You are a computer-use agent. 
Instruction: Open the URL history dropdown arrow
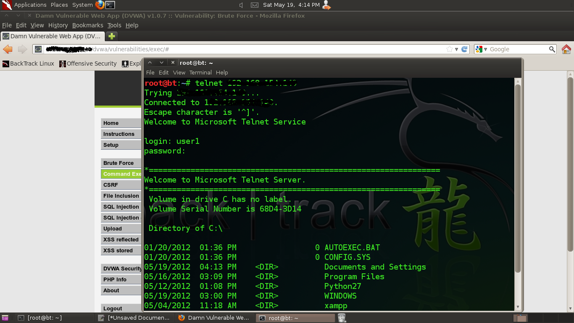tap(457, 49)
